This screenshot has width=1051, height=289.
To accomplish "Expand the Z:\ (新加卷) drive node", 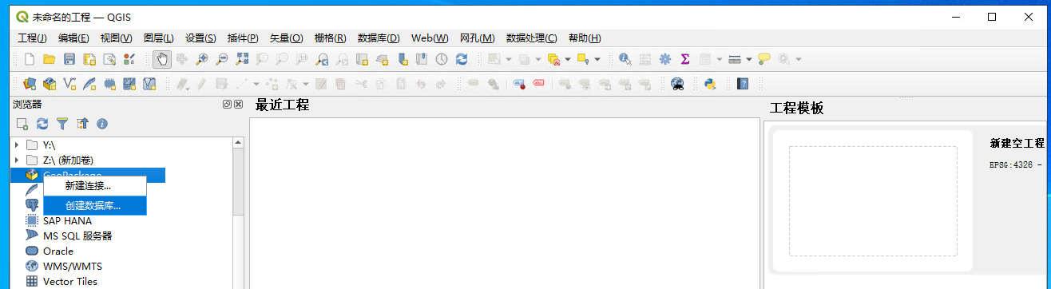I will [17, 160].
